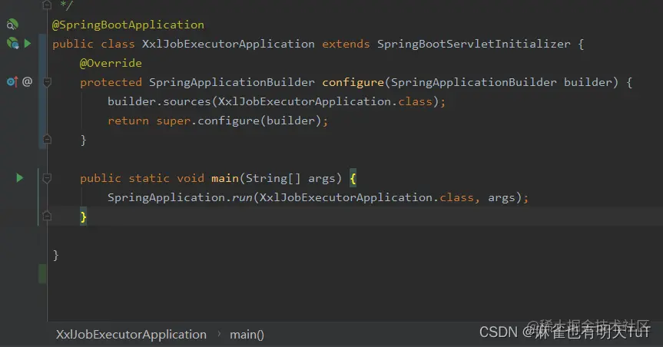
Task: Click the override gutter icon beside configure method
Action: 12,81
